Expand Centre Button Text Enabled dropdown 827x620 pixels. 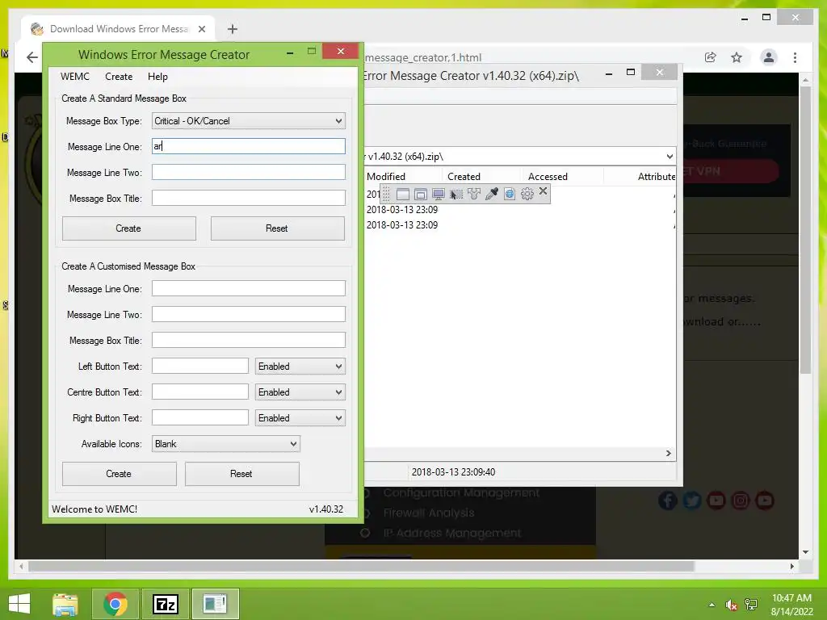(338, 392)
